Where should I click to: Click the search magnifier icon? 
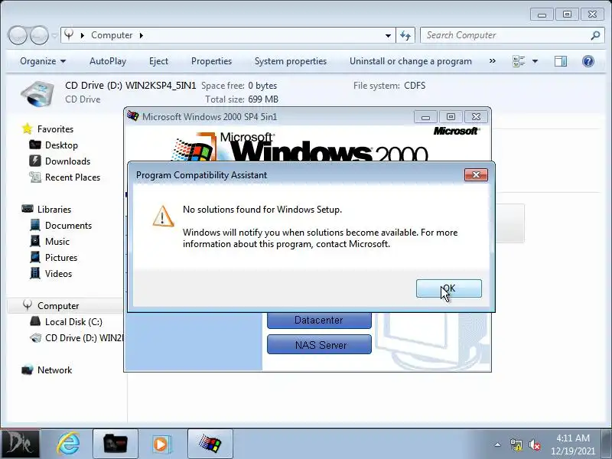595,35
